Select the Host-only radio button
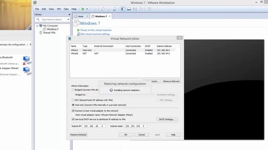This screenshot has height=150, width=268. click(x=73, y=105)
